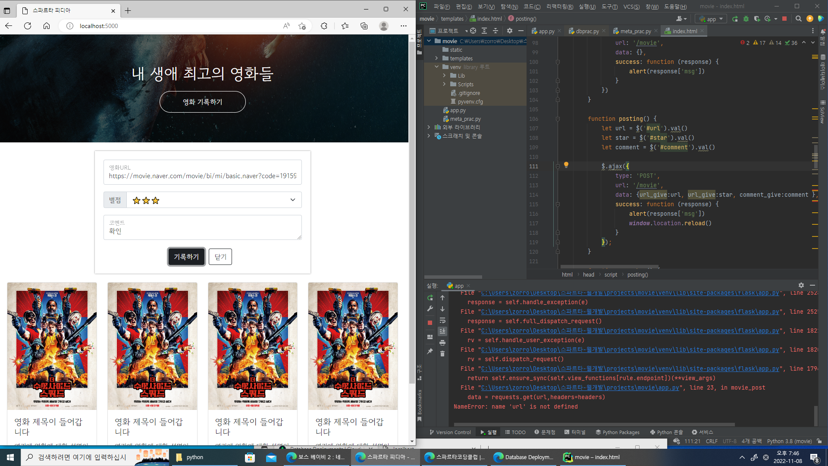Open Run panel settings gear
Screen dimensions: 828x466
click(801, 285)
